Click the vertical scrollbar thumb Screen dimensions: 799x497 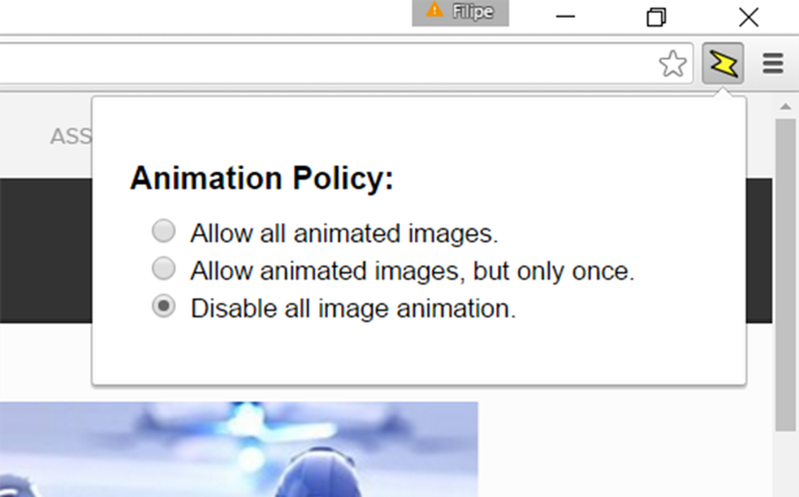point(785,275)
